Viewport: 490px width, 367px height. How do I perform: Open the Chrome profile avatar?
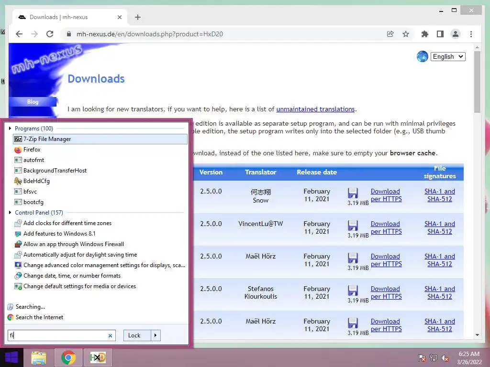click(x=456, y=34)
